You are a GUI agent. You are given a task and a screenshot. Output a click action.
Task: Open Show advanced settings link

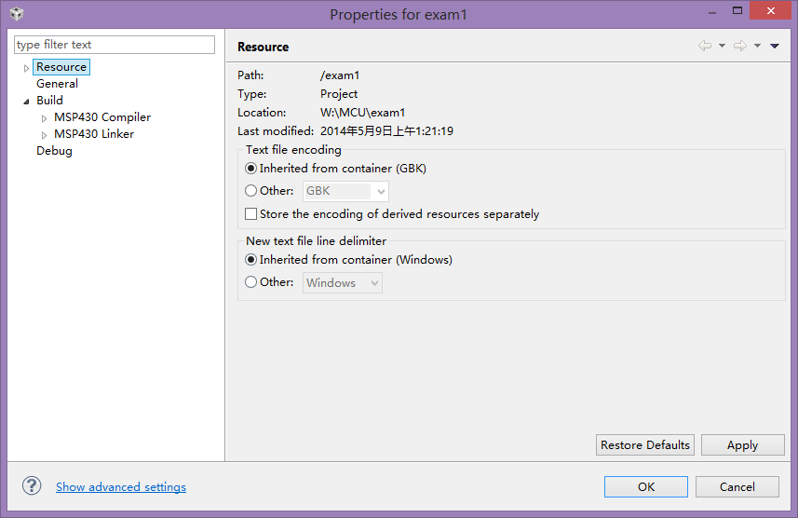pyautogui.click(x=121, y=487)
